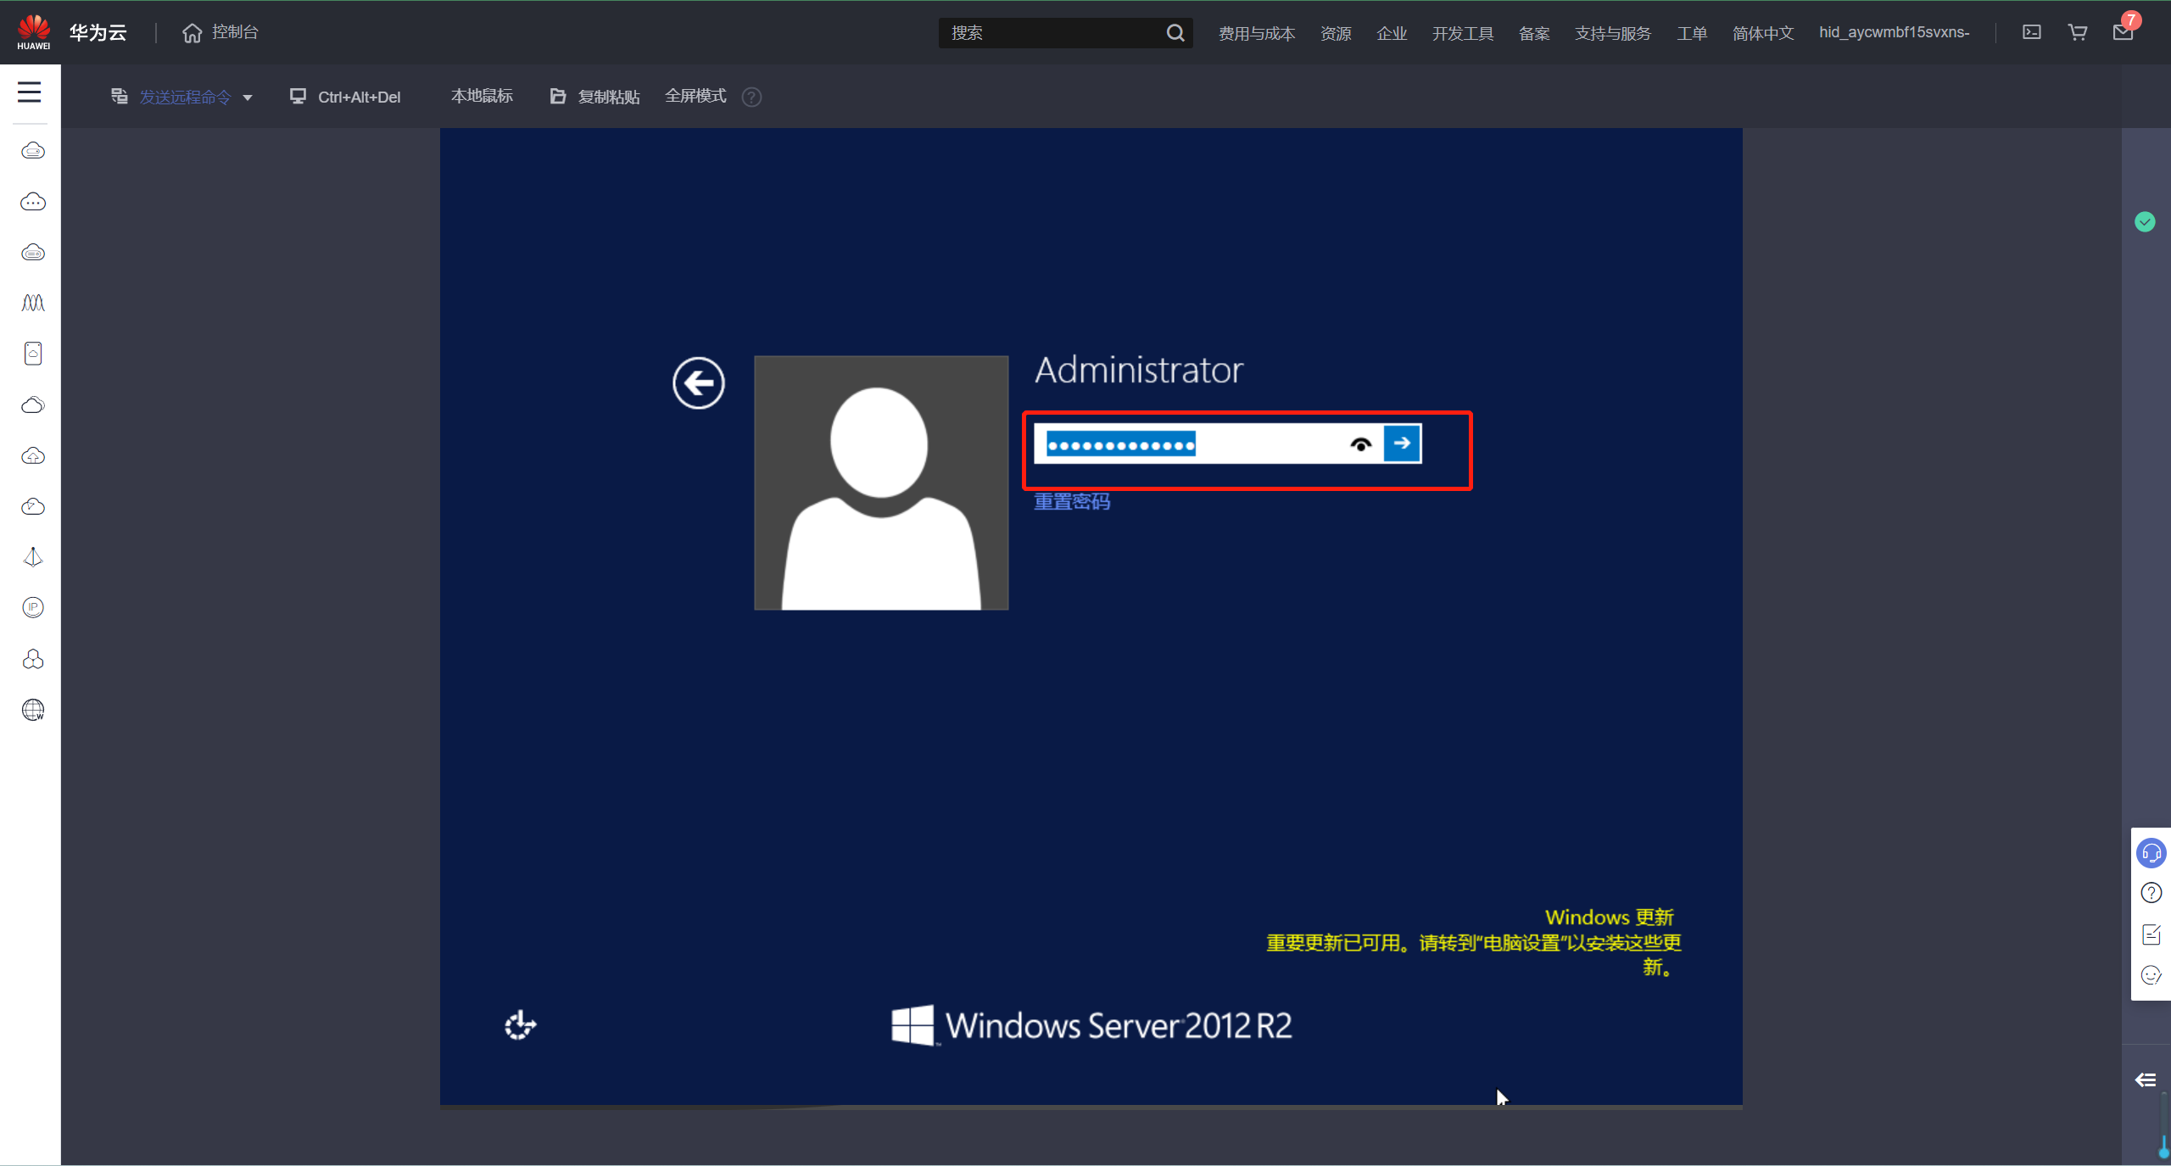2171x1166 pixels.
Task: Click the globe W sidebar icon
Action: tap(33, 710)
